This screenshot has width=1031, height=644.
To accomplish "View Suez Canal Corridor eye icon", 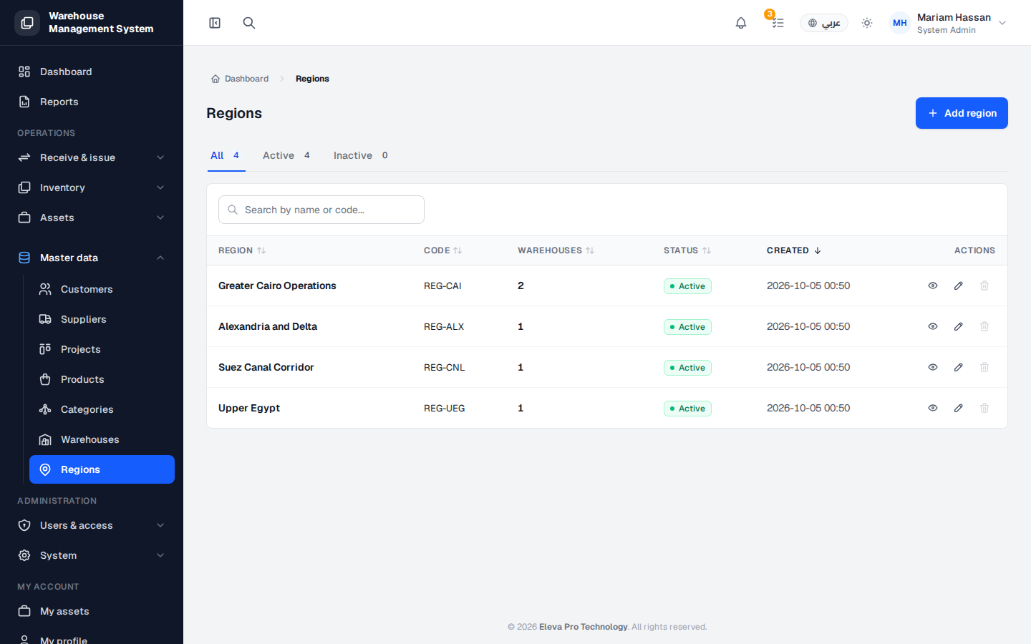I will [933, 367].
